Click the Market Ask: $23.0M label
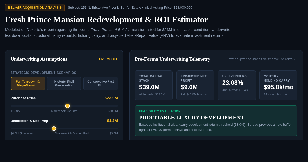The image size is (308, 162). 64,111
